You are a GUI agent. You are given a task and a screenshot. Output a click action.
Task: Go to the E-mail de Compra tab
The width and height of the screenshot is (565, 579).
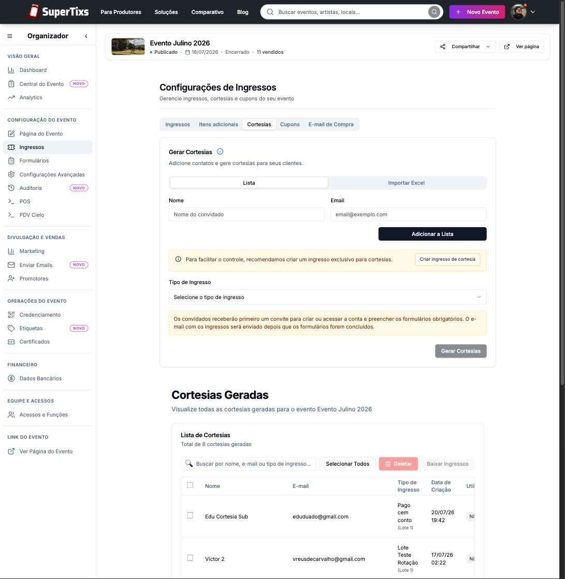[331, 124]
